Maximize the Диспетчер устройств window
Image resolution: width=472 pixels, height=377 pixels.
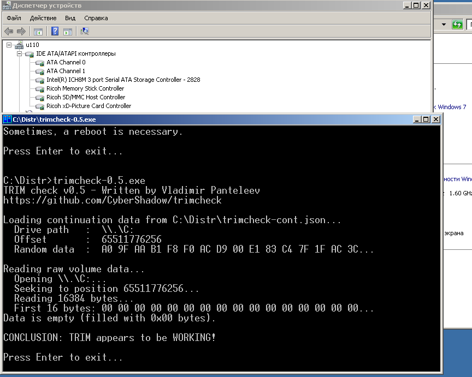point(416,5)
